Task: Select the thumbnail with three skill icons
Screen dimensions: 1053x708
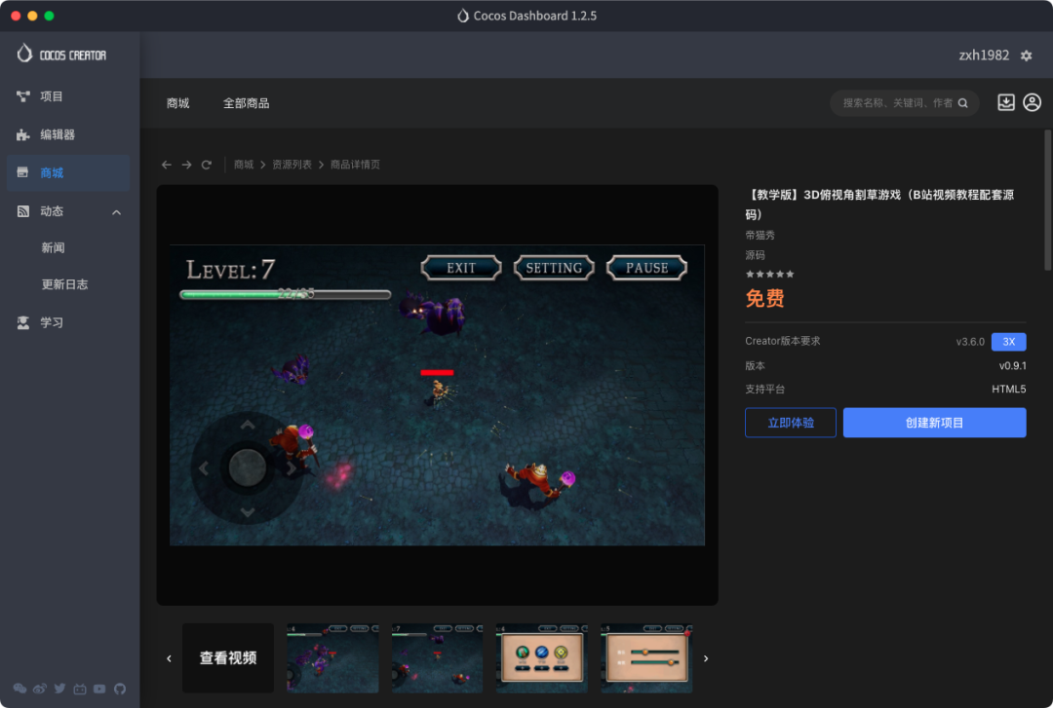Action: (x=542, y=658)
